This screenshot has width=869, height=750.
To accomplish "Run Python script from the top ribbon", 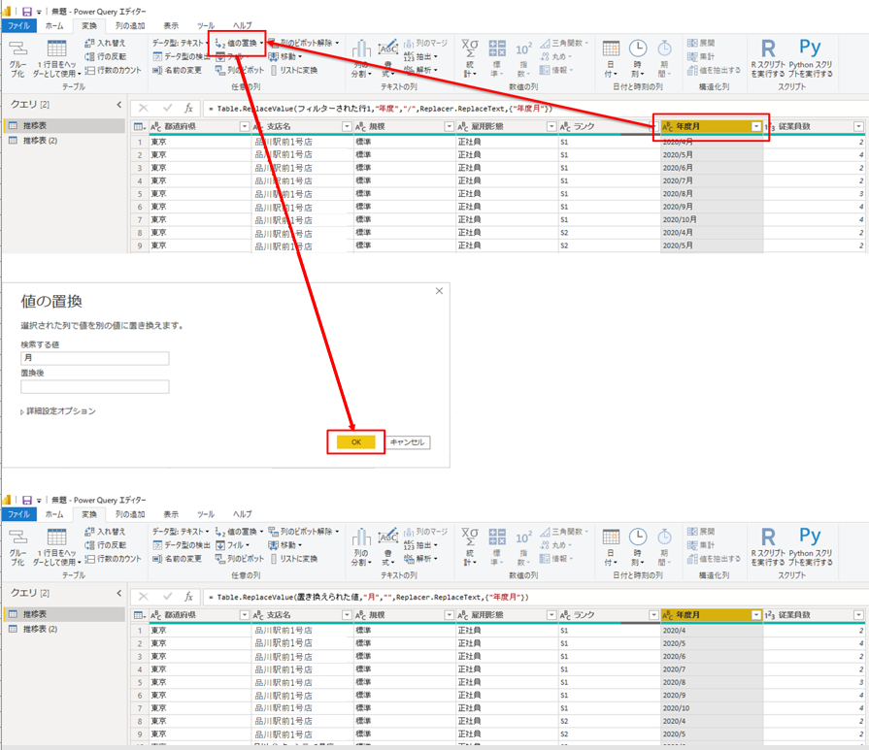I will point(810,49).
